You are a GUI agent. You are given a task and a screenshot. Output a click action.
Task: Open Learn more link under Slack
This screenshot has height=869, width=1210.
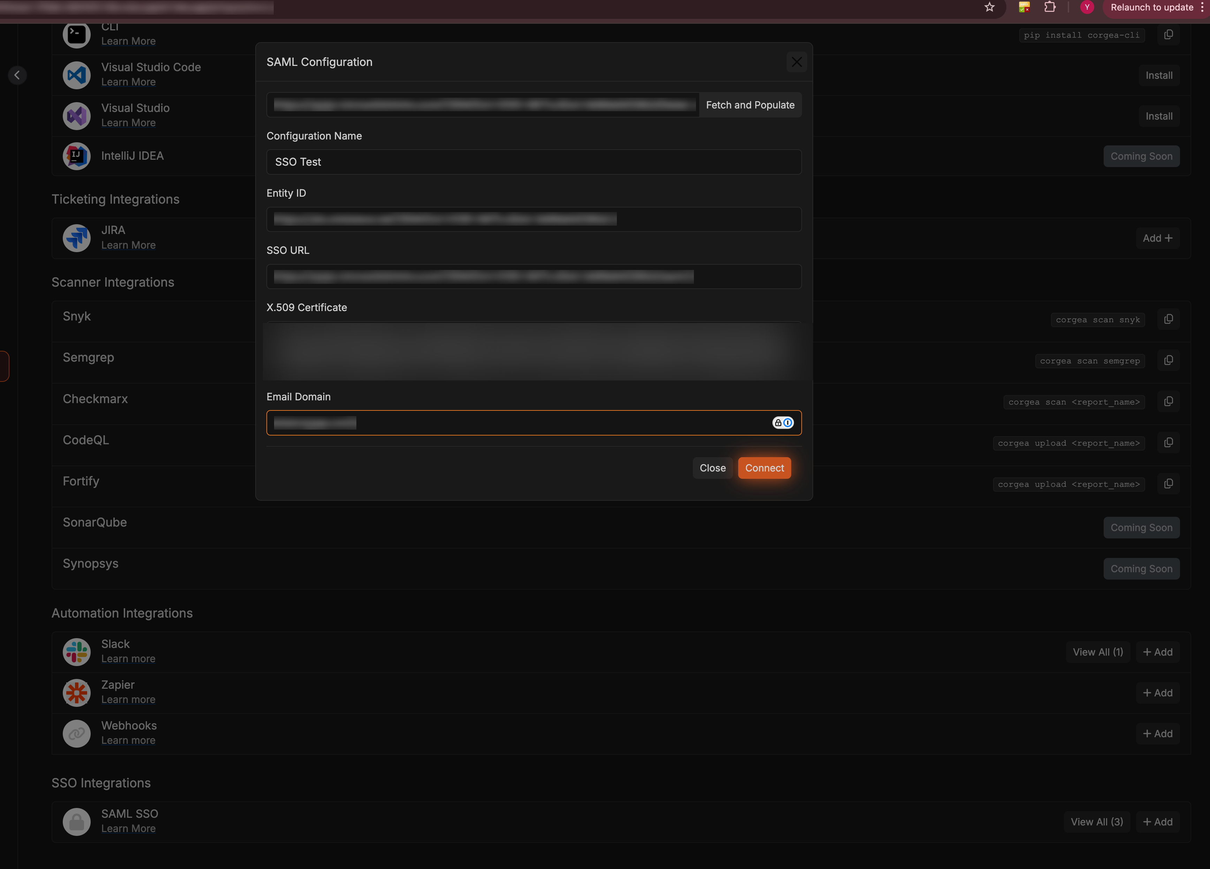(129, 659)
